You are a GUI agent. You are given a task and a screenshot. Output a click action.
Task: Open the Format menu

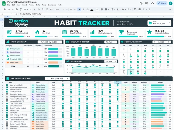[32, 5]
